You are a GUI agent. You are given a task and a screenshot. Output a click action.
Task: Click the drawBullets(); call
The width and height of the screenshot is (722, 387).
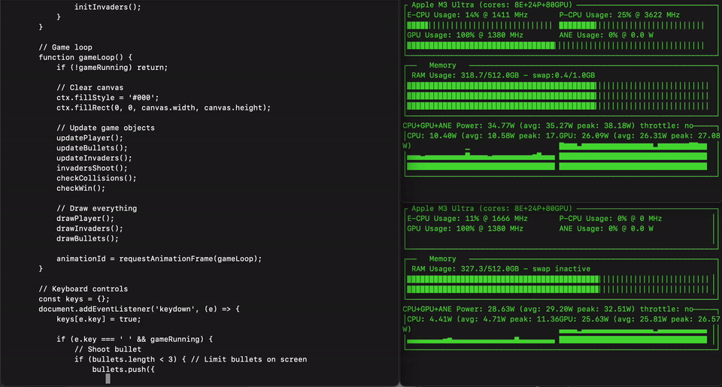click(87, 239)
